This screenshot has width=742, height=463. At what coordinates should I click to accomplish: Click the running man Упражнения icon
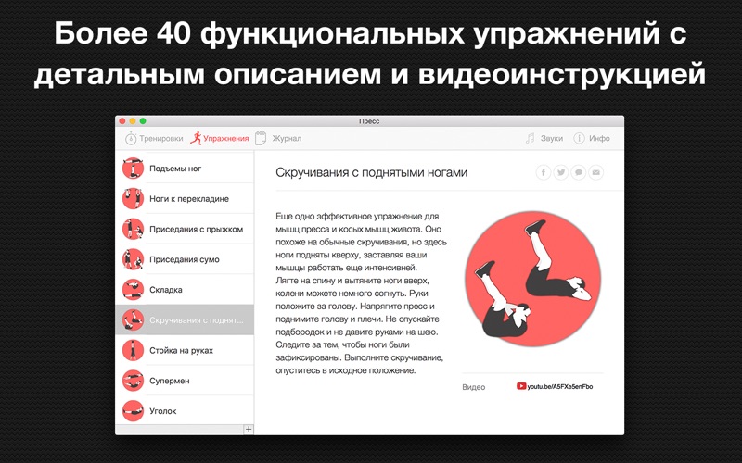[x=196, y=138]
